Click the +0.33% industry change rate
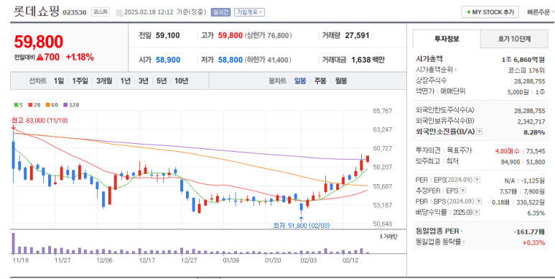555x279 pixels. coord(533,243)
